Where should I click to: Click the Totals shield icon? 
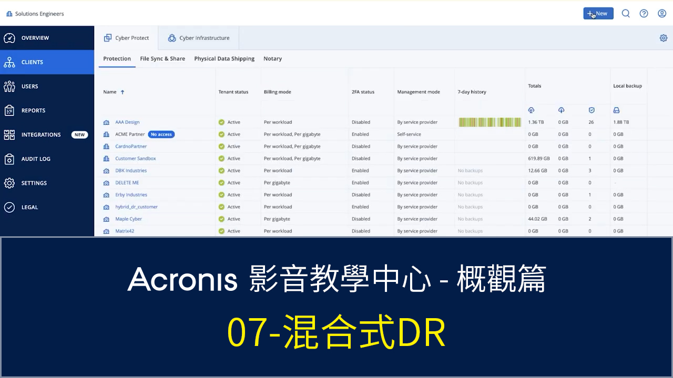(592, 110)
